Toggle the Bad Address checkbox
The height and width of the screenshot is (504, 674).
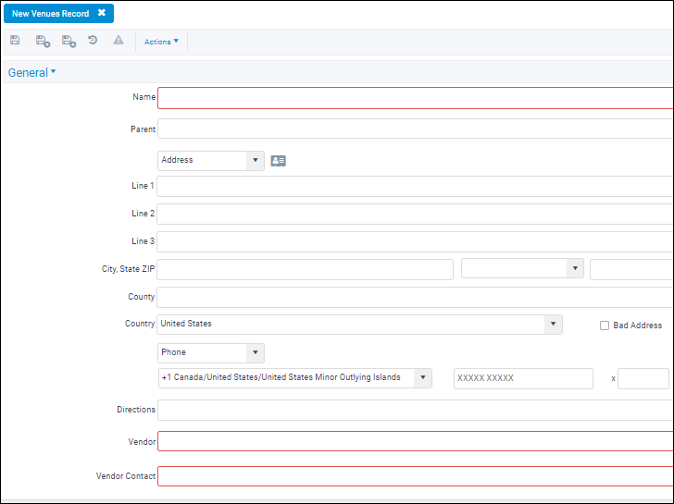[x=605, y=326]
